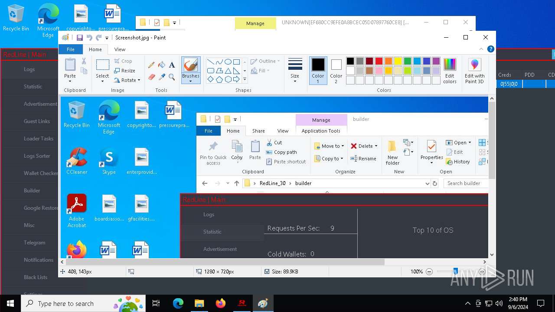Choose the Triangle shape
The width and height of the screenshot is (555, 312).
point(228,71)
